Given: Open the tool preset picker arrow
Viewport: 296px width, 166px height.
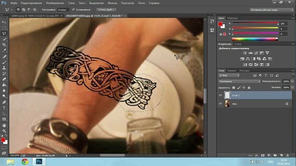Looking at the screenshot, I should pyautogui.click(x=12, y=10).
